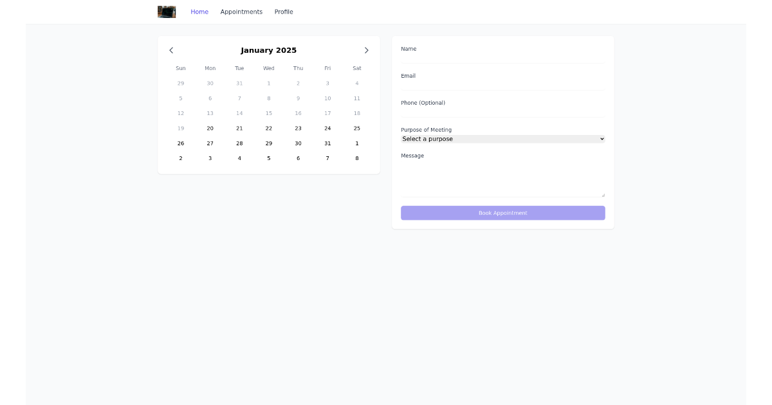The image size is (772, 405).
Task: Open the Purpose of Meeting dropdown
Action: [x=502, y=139]
